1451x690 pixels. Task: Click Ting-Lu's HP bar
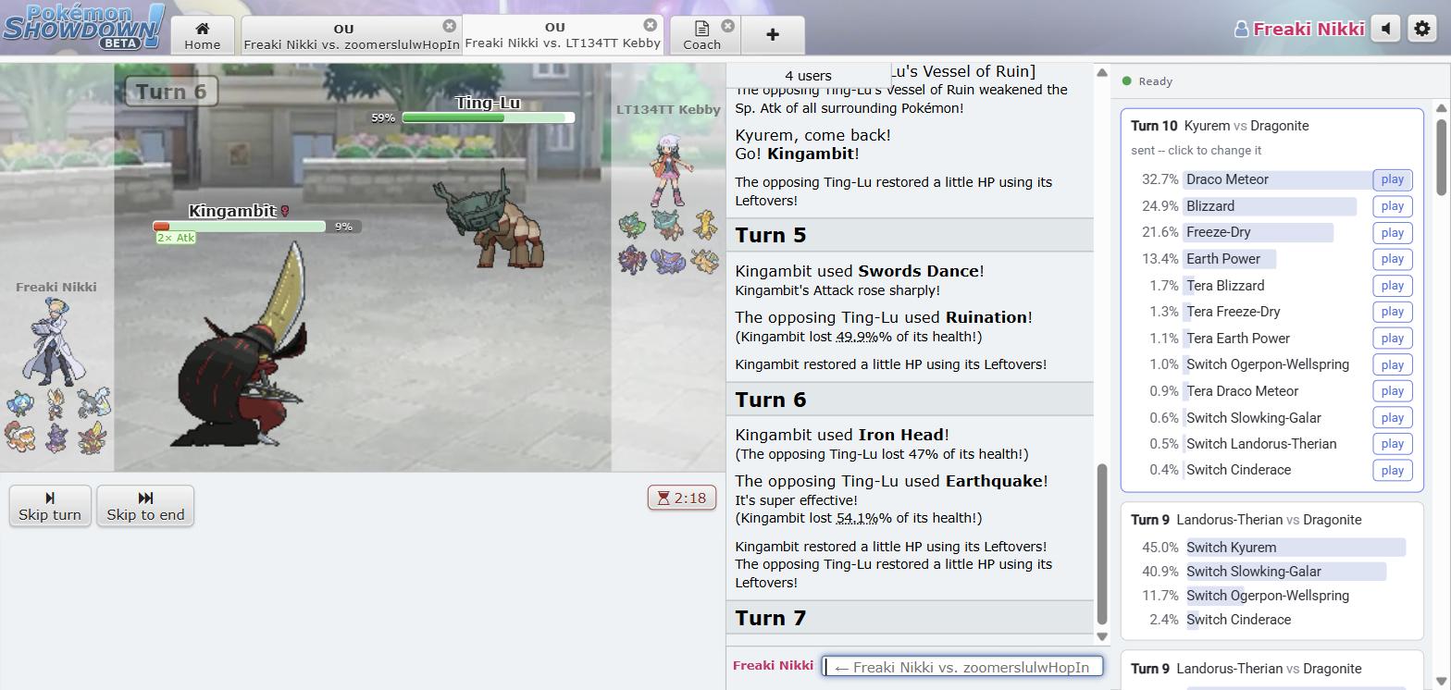pos(488,117)
